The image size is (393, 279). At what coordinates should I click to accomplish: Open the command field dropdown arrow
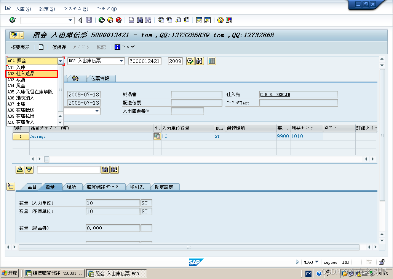click(x=70, y=20)
